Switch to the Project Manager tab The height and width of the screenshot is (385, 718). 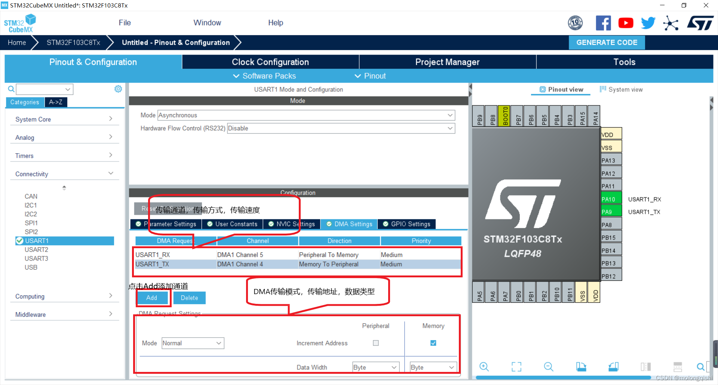click(x=447, y=62)
